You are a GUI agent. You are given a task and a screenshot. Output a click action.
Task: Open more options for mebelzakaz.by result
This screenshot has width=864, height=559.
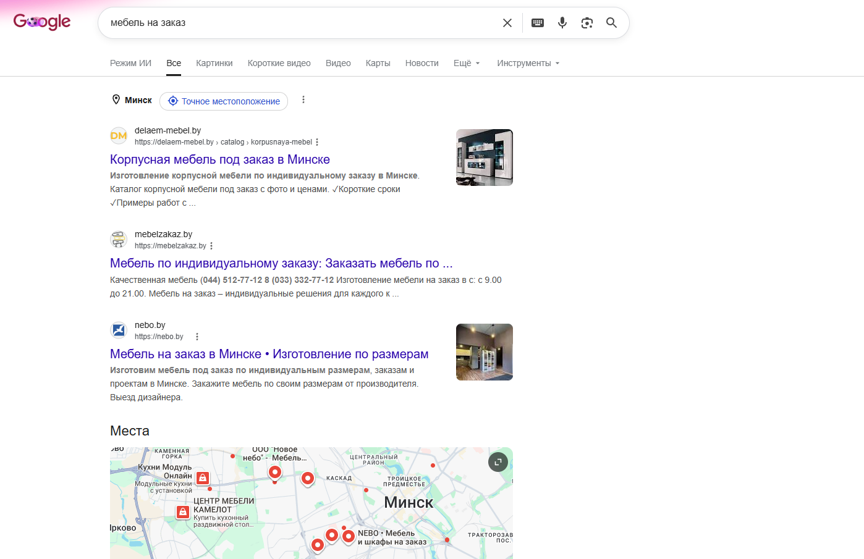211,246
